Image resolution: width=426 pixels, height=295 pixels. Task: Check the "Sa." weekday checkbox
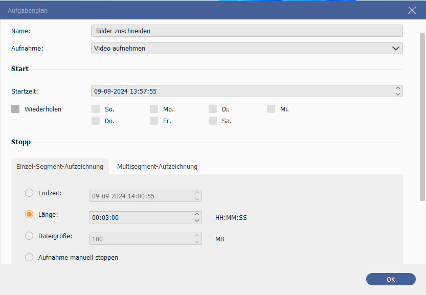click(x=213, y=121)
